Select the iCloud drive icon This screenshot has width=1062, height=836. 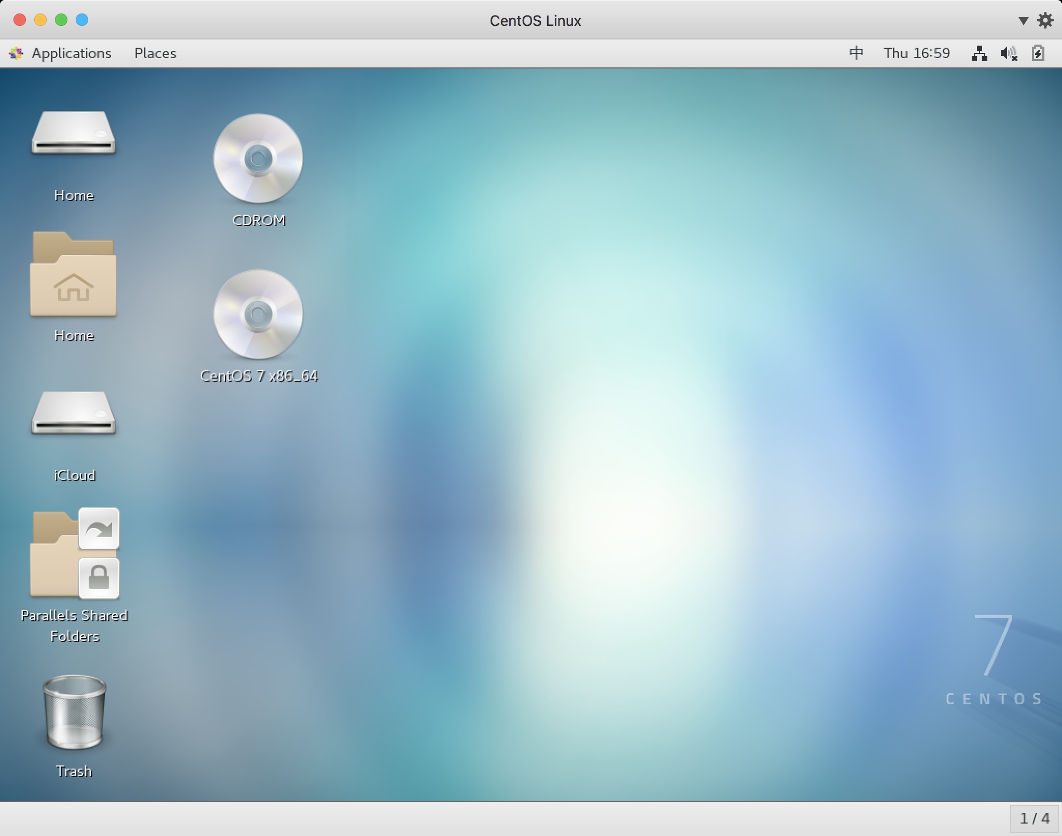click(74, 413)
